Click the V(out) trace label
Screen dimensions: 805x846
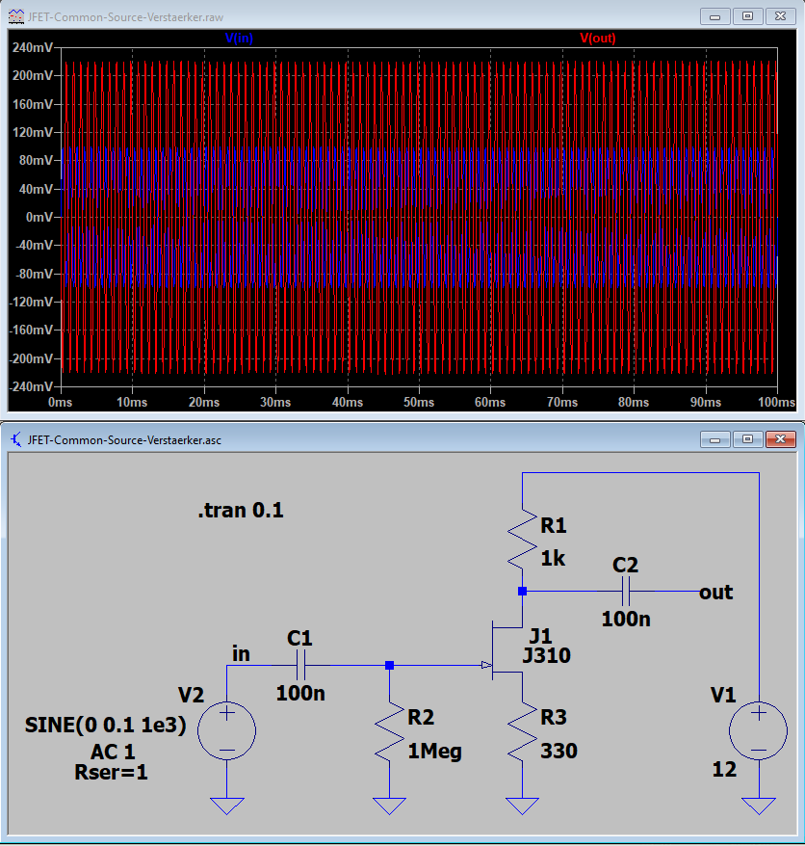[x=597, y=38]
